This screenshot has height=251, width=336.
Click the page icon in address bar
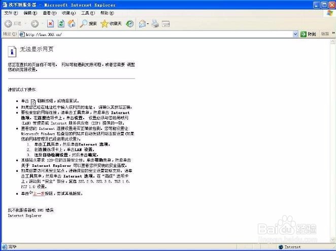tap(22, 34)
